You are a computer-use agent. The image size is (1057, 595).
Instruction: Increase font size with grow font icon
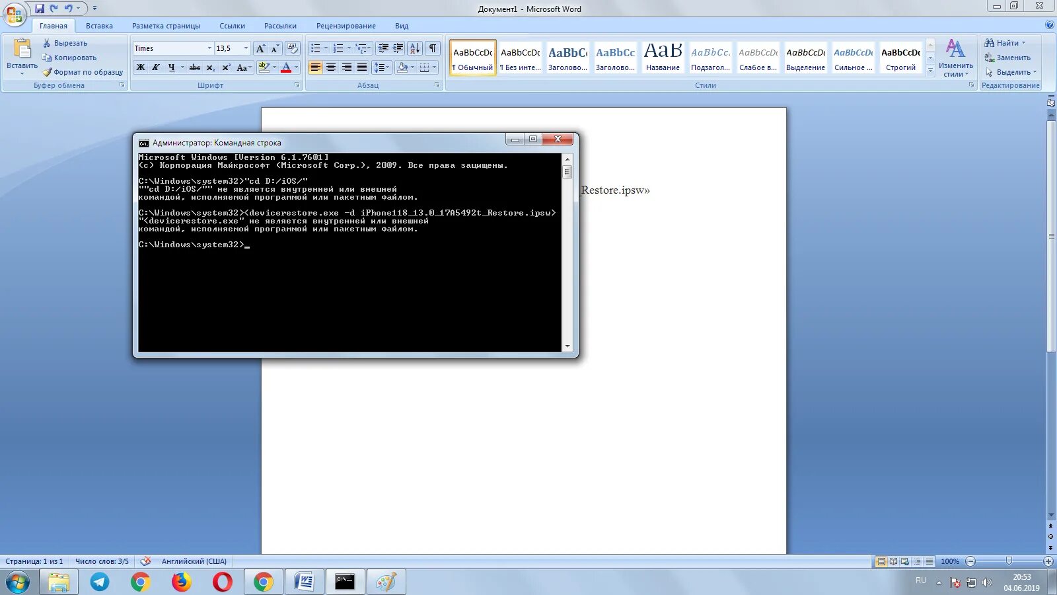260,48
